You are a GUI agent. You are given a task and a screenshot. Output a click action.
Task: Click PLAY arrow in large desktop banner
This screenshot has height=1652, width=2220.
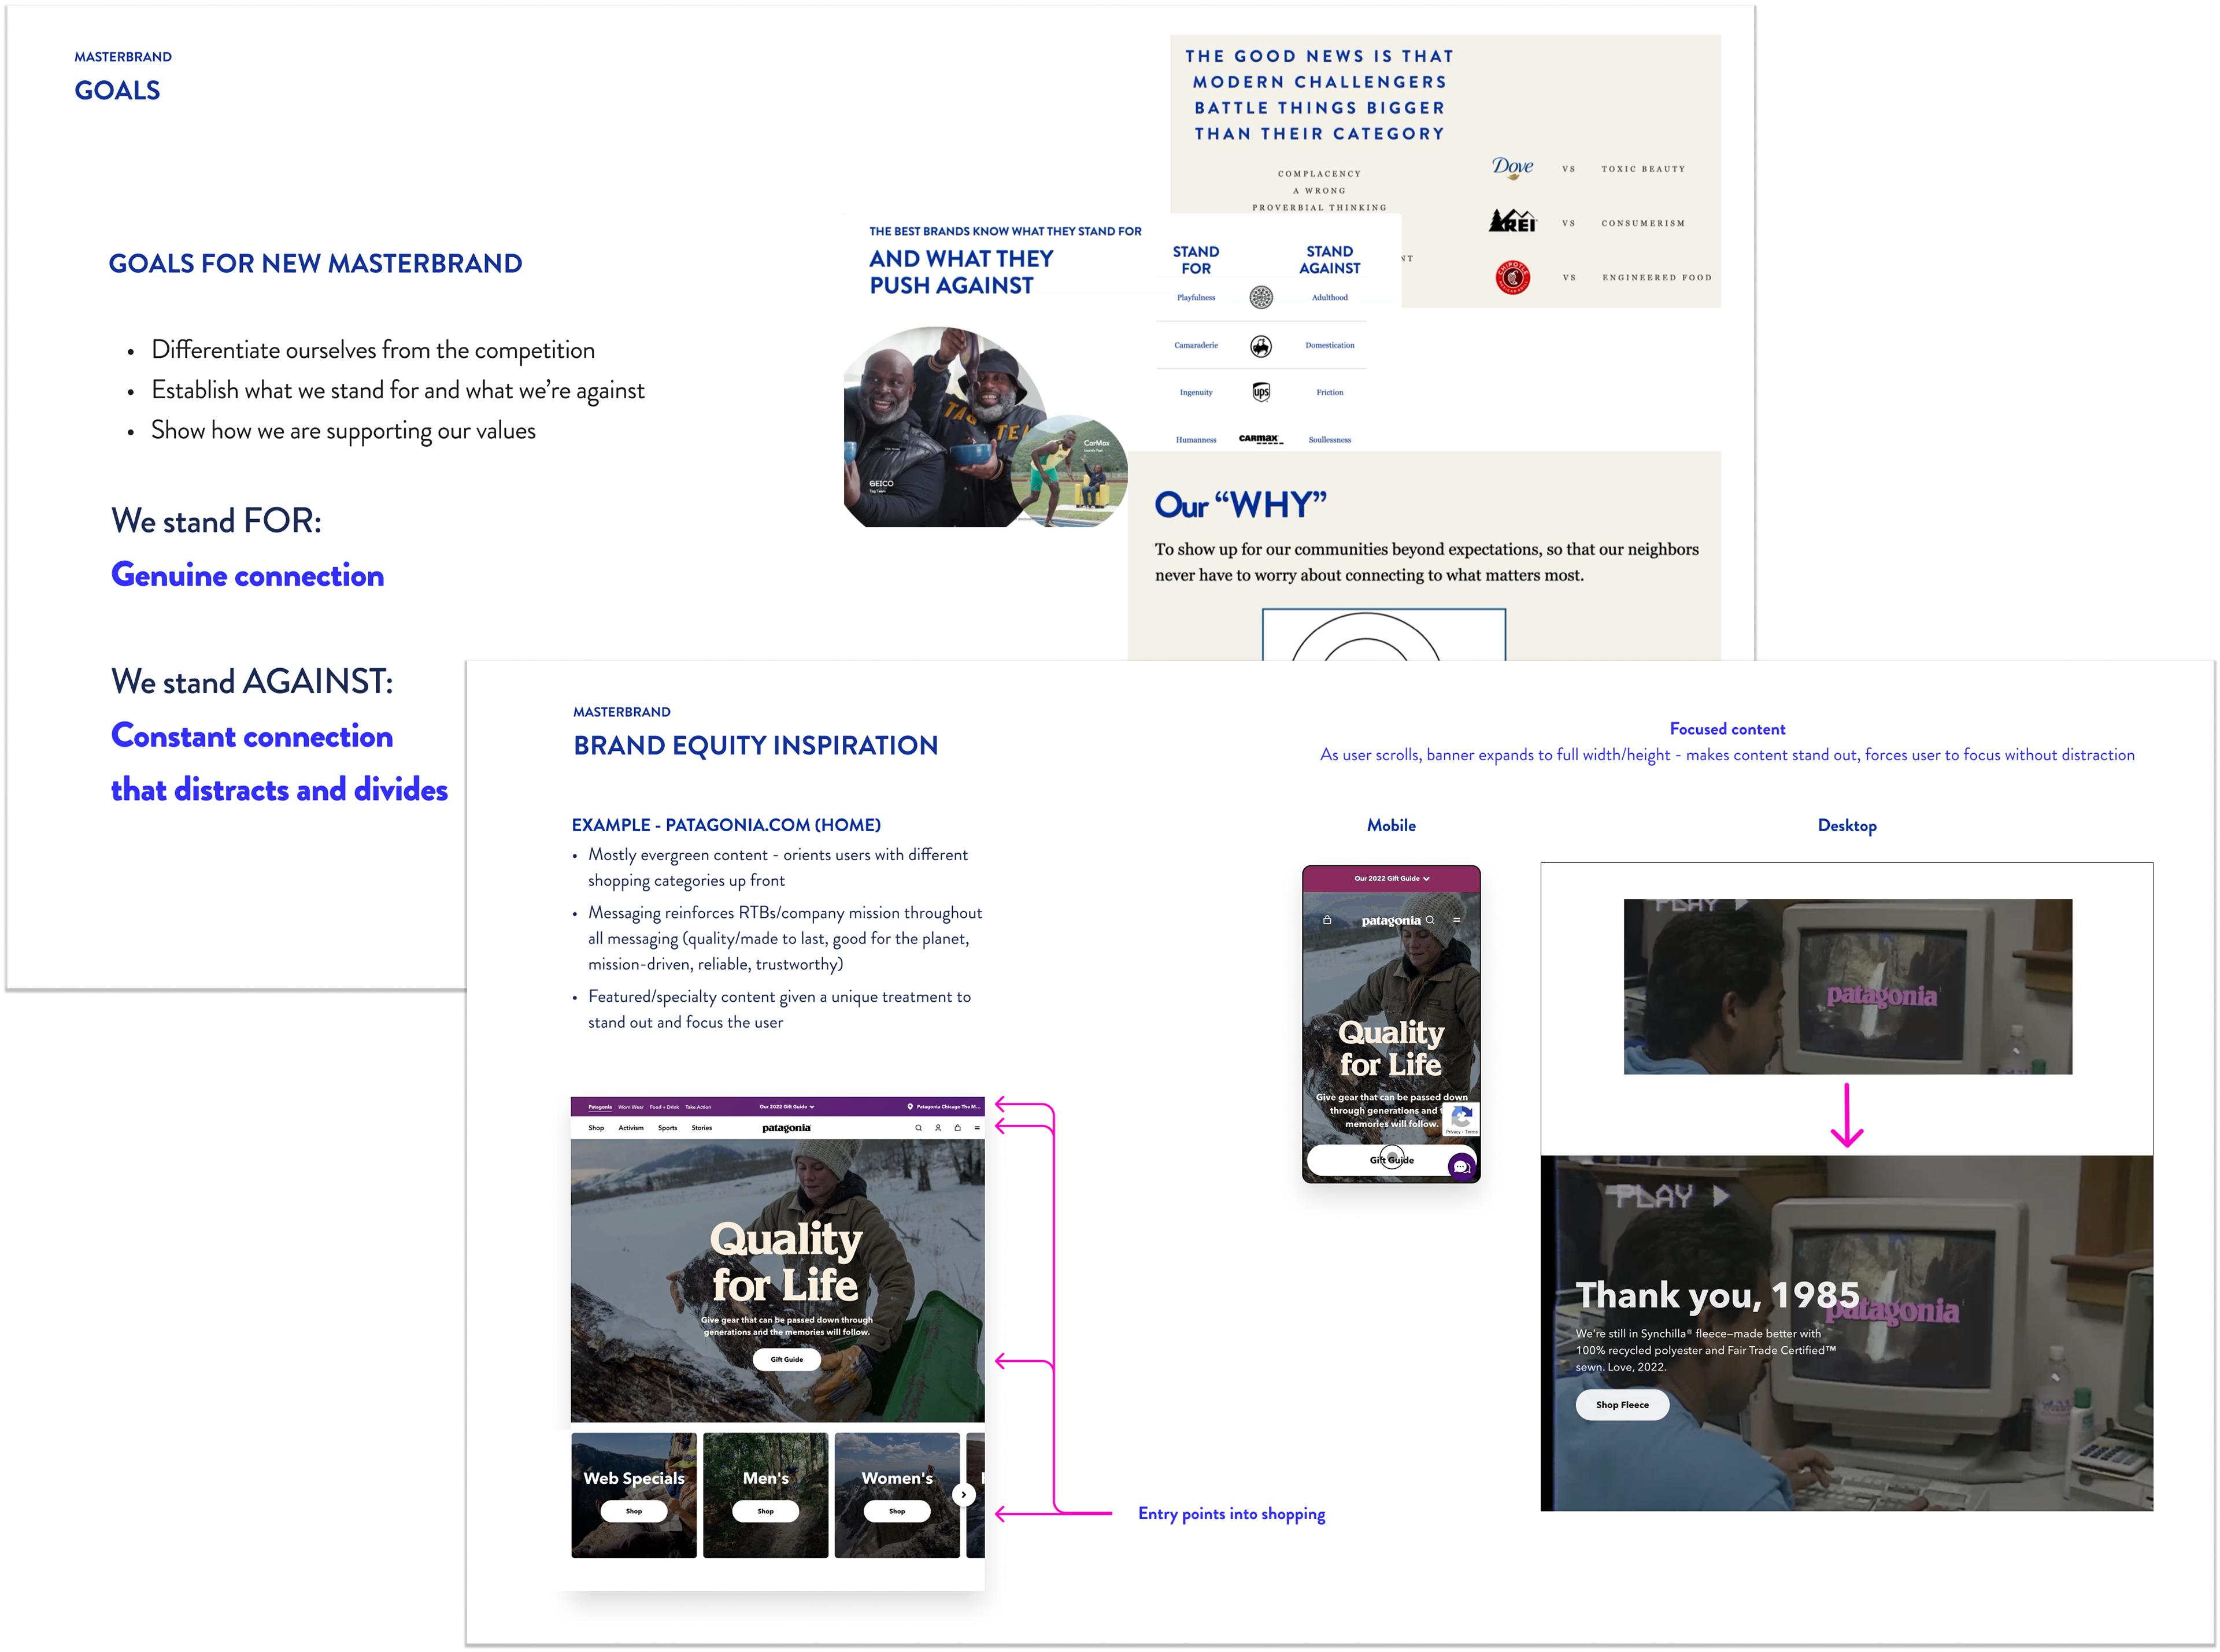[1720, 1196]
